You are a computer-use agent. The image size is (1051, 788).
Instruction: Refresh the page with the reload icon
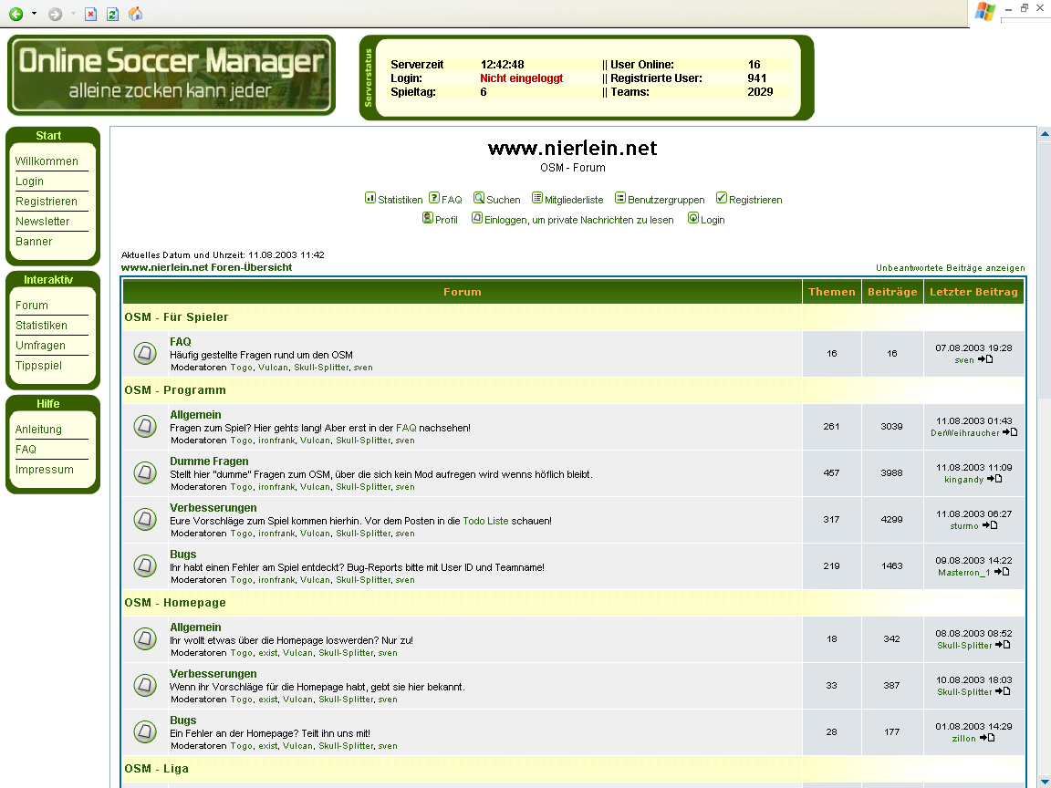112,14
